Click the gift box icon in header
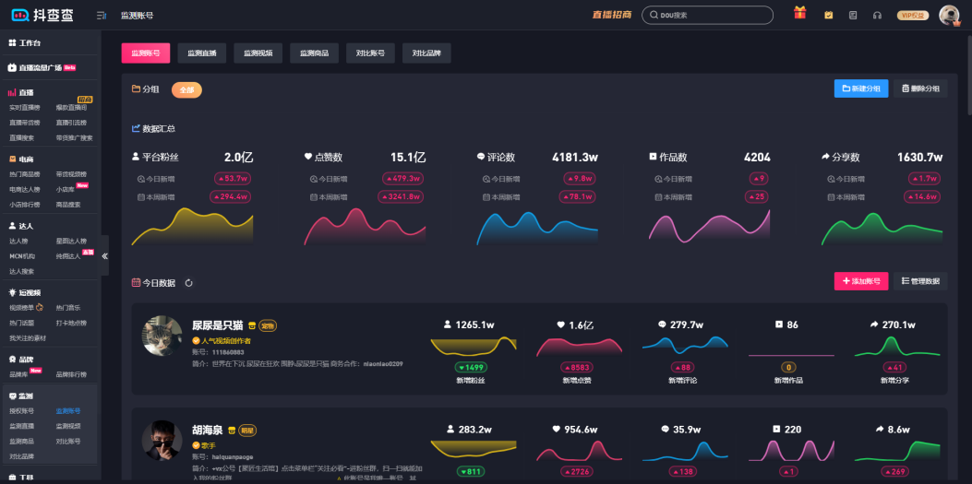 [799, 14]
